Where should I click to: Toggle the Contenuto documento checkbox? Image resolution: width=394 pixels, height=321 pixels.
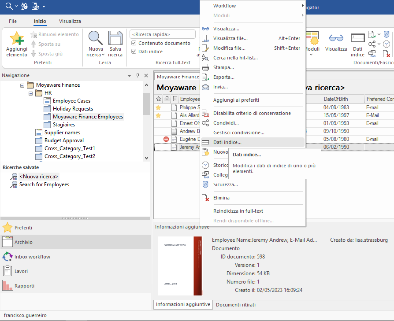pyautogui.click(x=134, y=43)
